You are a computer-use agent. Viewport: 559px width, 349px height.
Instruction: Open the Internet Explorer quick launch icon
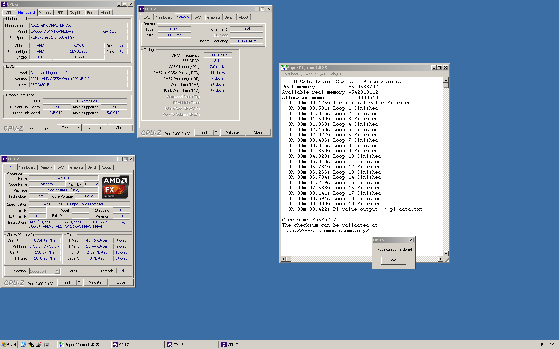23,345
